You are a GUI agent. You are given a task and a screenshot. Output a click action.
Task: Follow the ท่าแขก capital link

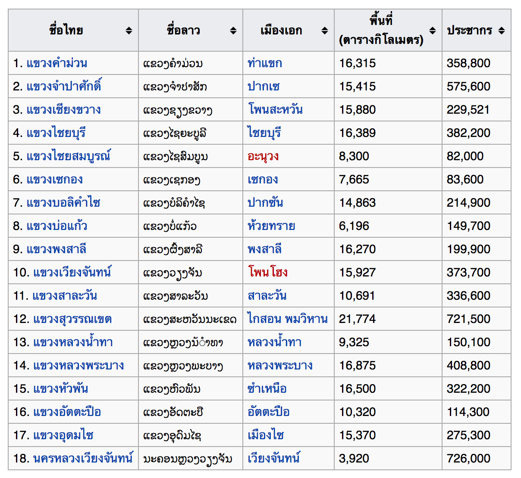(264, 63)
